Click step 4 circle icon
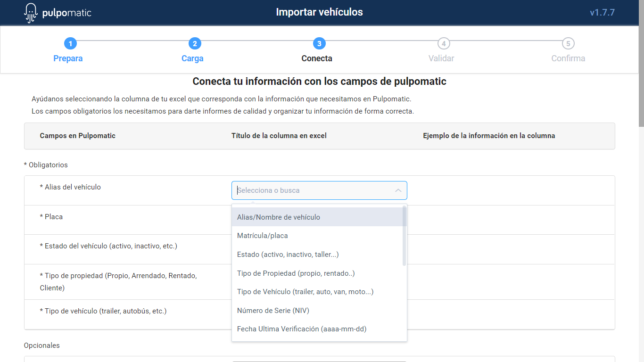644x362 pixels. 443,44
